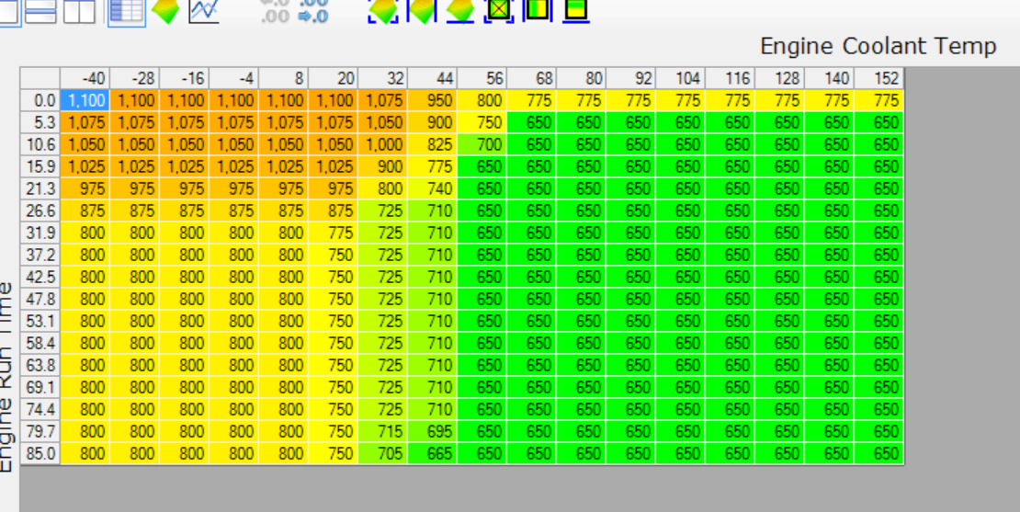Switch to the vertical split layout view
Screen dimensions: 1020x512
point(80,10)
